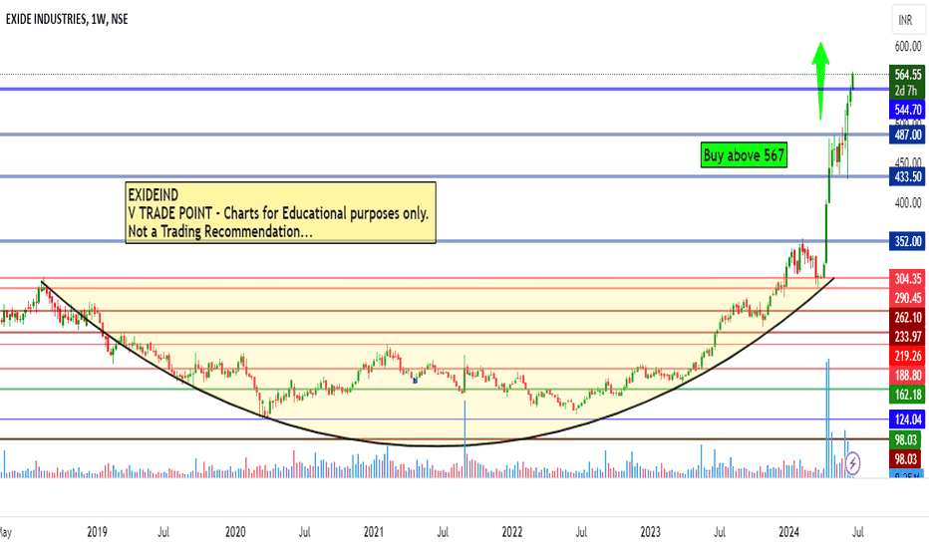Open the INR currency selector
This screenshot has width=929, height=548.
906,20
